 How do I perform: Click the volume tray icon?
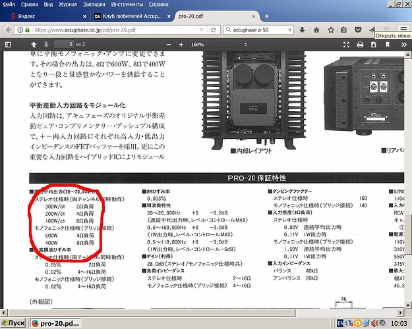tap(374, 323)
